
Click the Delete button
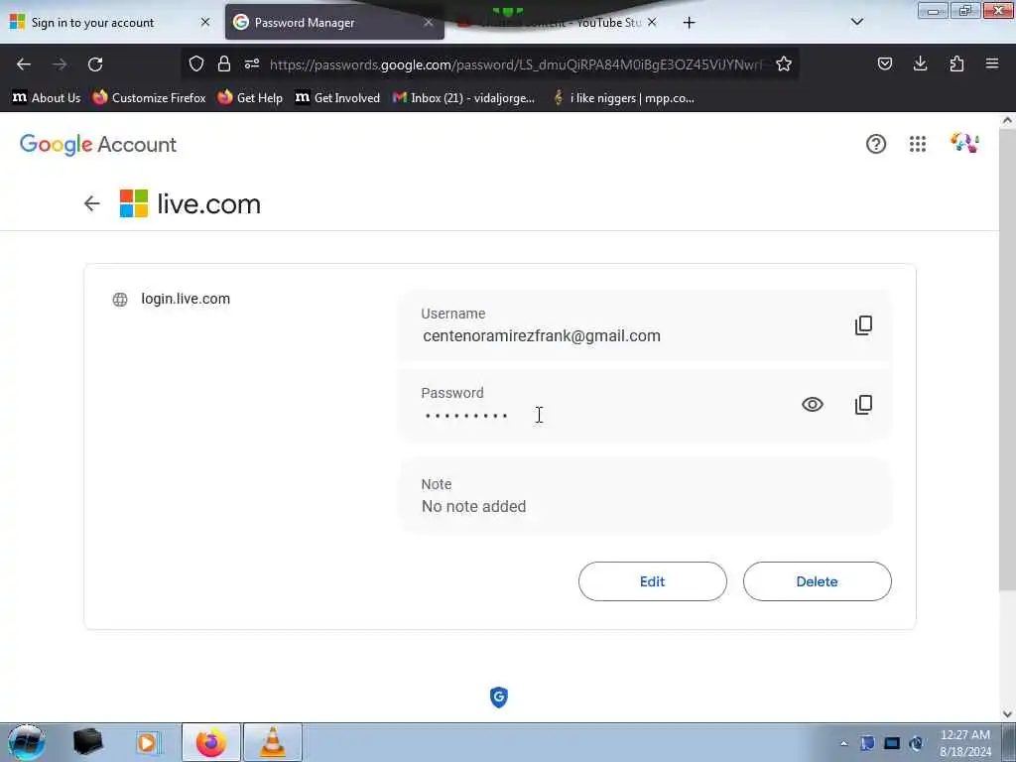(818, 581)
